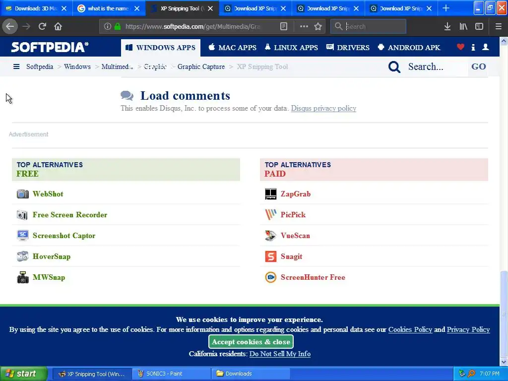Click the system tray search icon

(472, 374)
